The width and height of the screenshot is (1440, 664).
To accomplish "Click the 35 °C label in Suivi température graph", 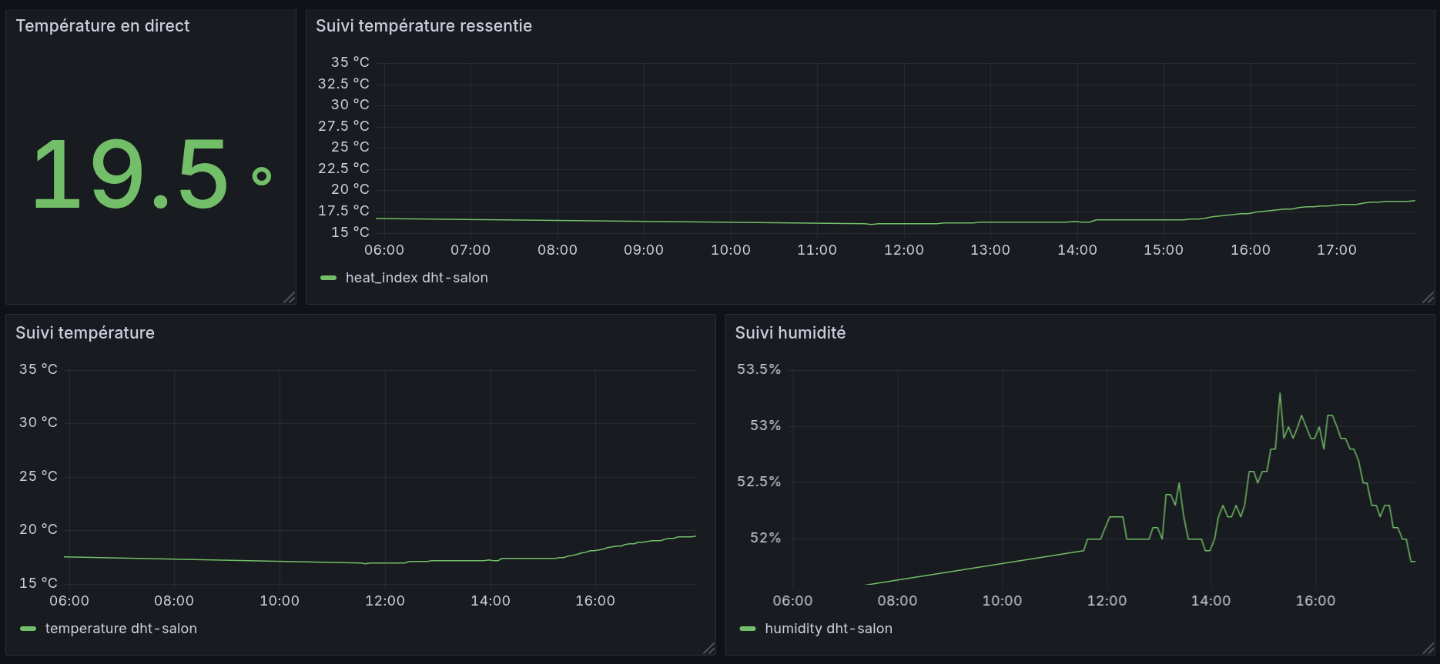I will (39, 369).
